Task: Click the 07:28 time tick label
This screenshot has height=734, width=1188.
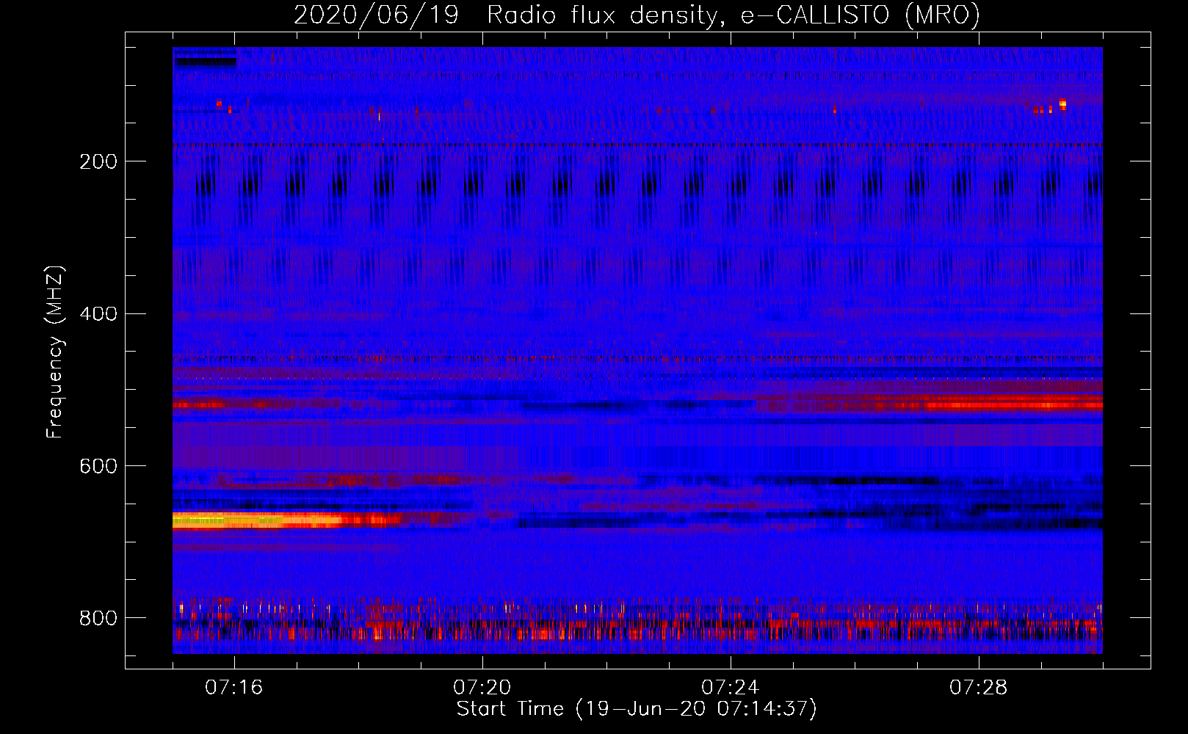Action: tap(978, 688)
